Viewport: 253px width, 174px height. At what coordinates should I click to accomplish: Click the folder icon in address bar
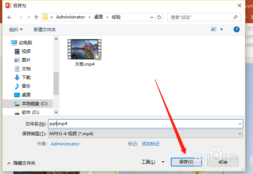pos(45,17)
